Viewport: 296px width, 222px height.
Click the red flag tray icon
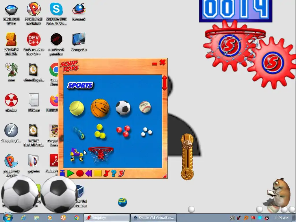253,218
